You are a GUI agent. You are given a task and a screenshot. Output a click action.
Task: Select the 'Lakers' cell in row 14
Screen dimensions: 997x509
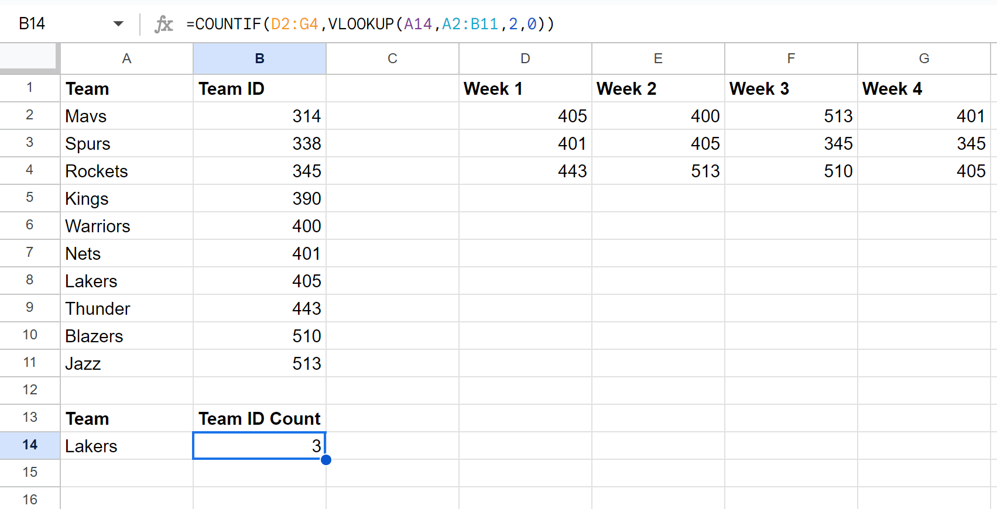pos(126,446)
